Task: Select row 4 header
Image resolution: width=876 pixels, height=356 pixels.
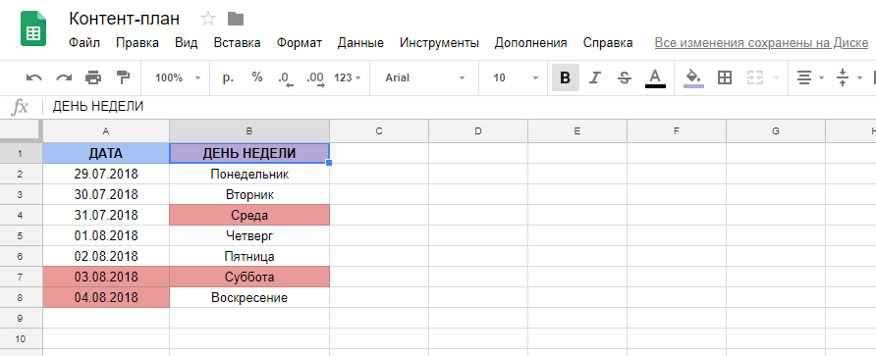Action: (x=22, y=216)
